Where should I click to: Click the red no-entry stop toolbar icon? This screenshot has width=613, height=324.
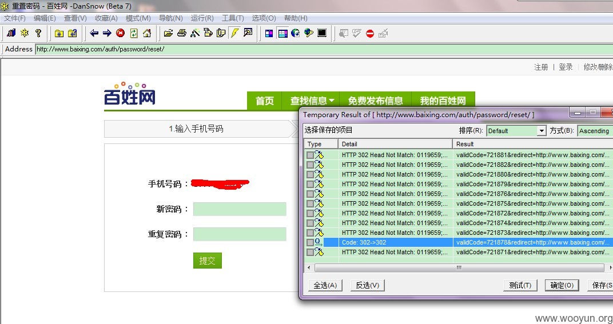[x=370, y=34]
